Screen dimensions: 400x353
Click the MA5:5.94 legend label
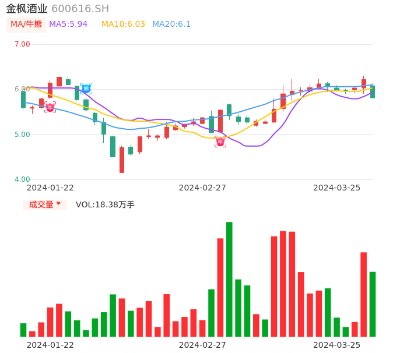(68, 24)
